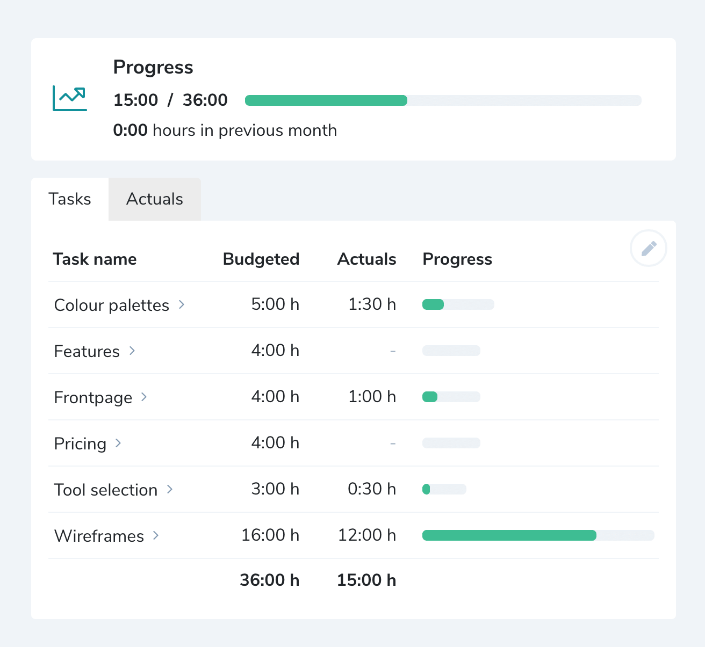Expand the Wireframes task
This screenshot has height=647, width=705.
(155, 535)
